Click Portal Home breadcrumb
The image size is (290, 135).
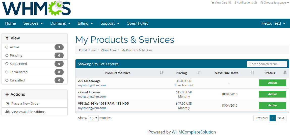[87, 50]
